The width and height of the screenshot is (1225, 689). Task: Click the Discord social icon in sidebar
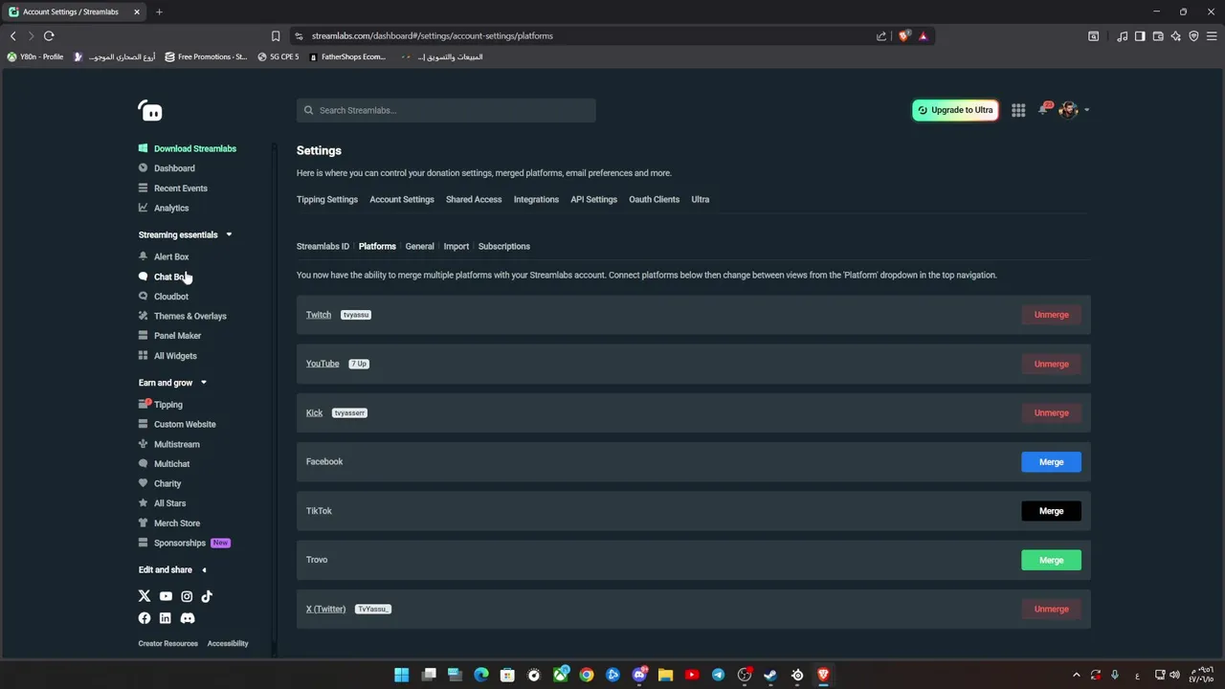coord(188,618)
